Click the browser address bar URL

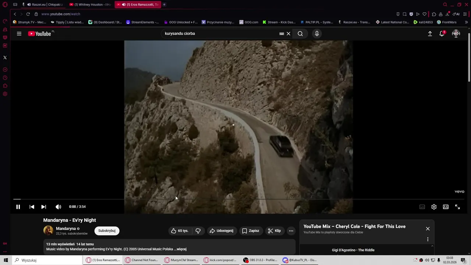[61, 14]
